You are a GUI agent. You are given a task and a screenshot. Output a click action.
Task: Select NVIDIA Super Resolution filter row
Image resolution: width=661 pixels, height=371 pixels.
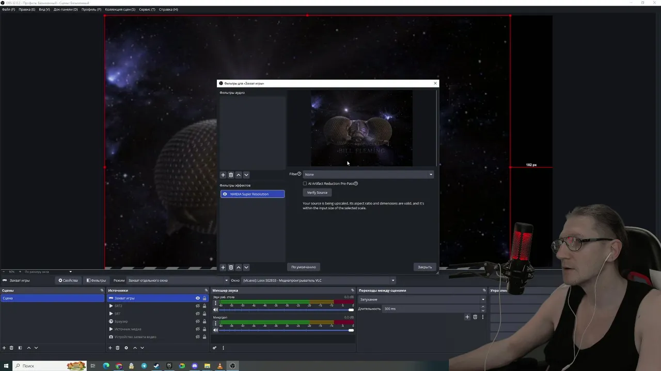253,194
